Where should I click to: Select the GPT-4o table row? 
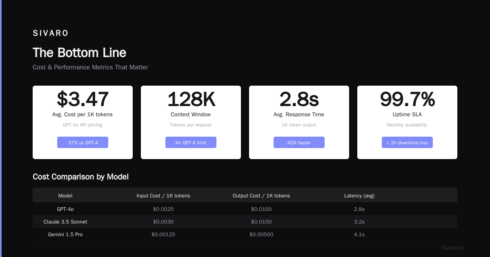click(x=245, y=209)
